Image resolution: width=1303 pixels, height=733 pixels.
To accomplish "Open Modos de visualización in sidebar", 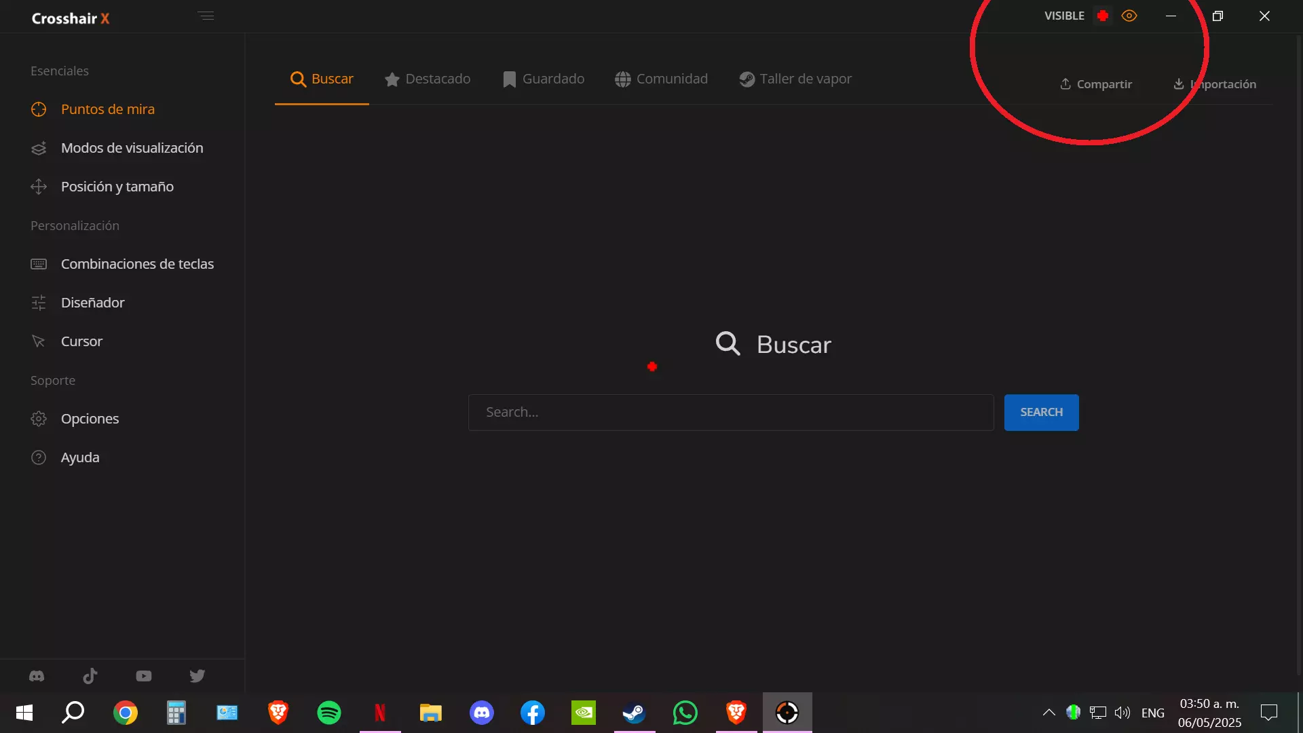I will pos(132,148).
